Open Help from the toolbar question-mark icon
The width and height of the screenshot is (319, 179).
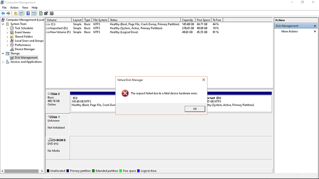(28, 13)
